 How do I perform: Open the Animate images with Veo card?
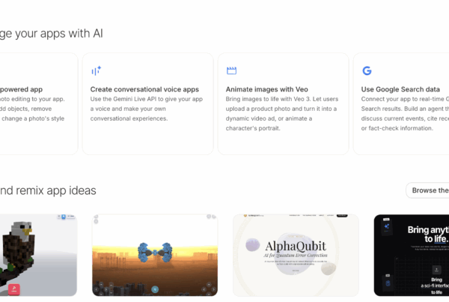tap(282, 103)
